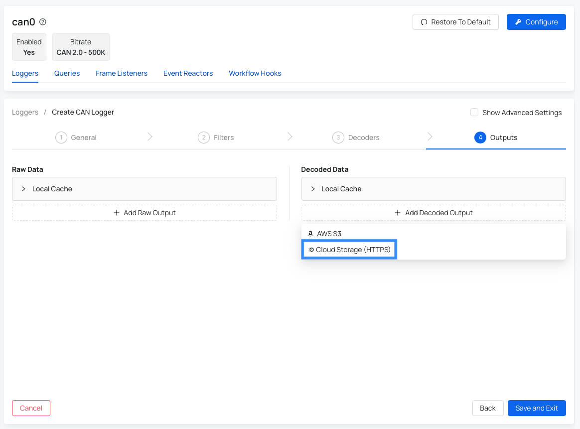The width and height of the screenshot is (580, 429).
Task: Click the Decoded Data heading
Action: click(325, 169)
